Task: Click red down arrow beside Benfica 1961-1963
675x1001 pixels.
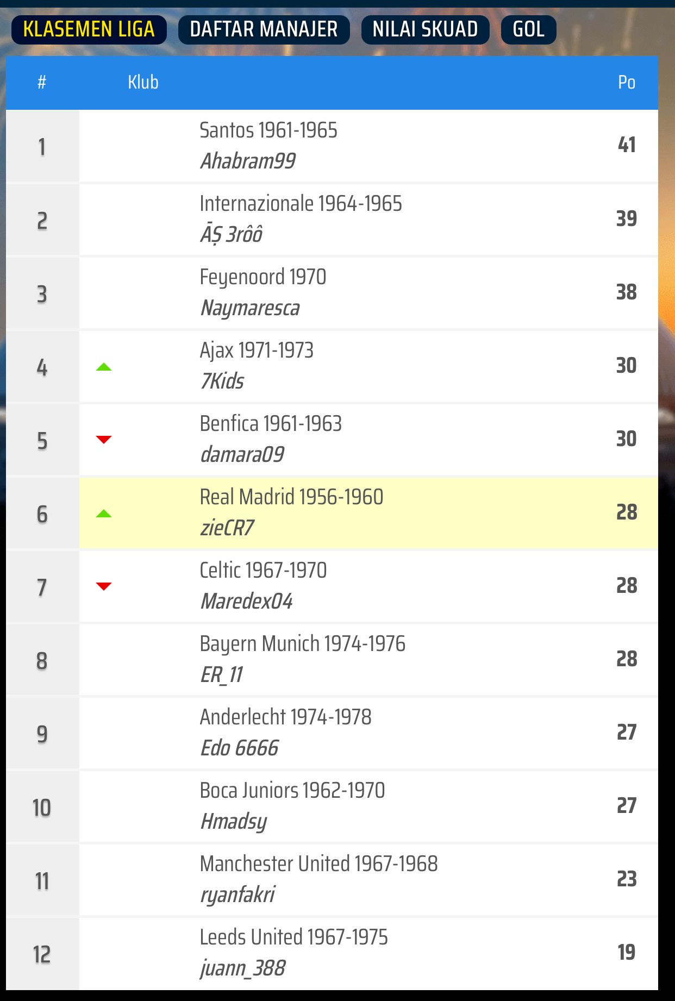Action: click(x=103, y=440)
